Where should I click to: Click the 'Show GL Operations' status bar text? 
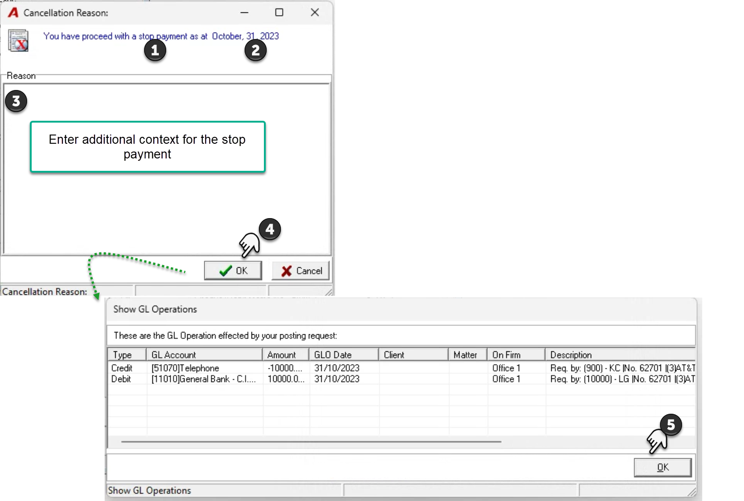149,490
